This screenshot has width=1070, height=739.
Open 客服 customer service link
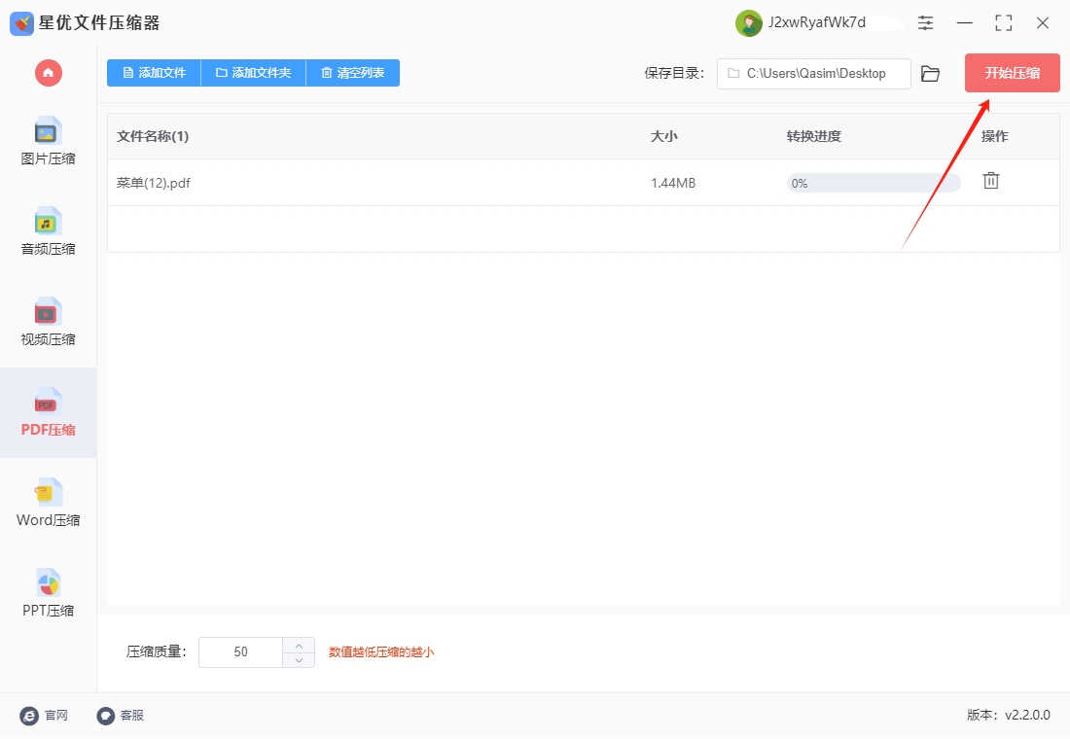[121, 715]
